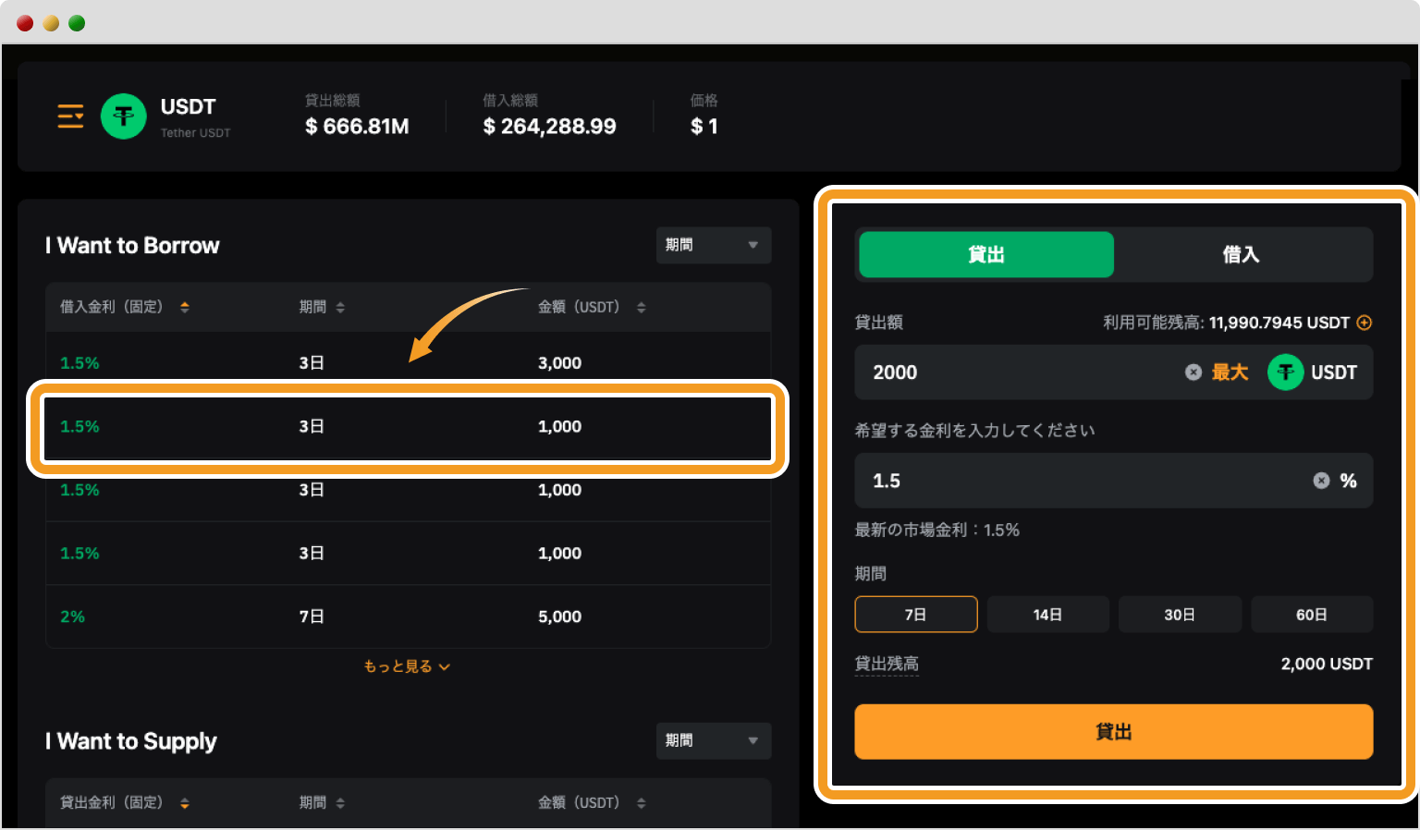Click the 価格 value $ 1
This screenshot has height=830, width=1420.
pyautogui.click(x=704, y=127)
